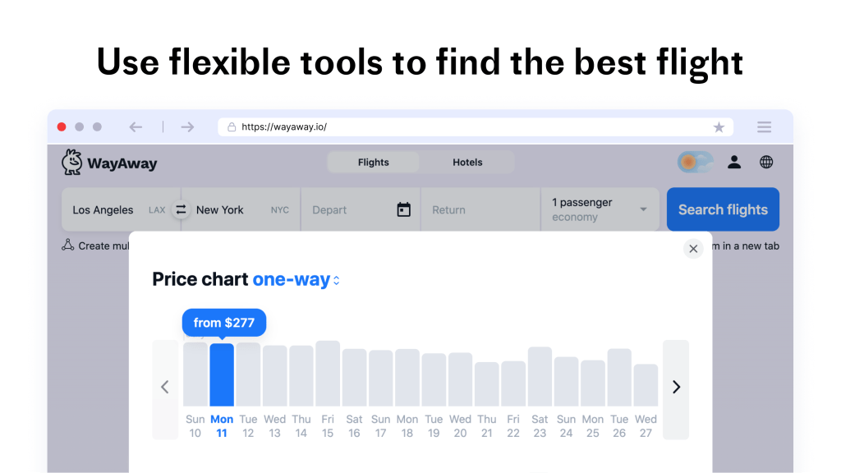This screenshot has width=841, height=473.
Task: Select the Flights tab
Action: tap(373, 163)
